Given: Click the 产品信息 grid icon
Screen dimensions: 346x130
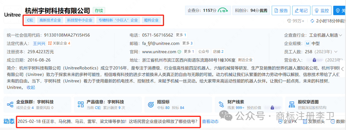Looking at the screenshot, I should (81, 104).
